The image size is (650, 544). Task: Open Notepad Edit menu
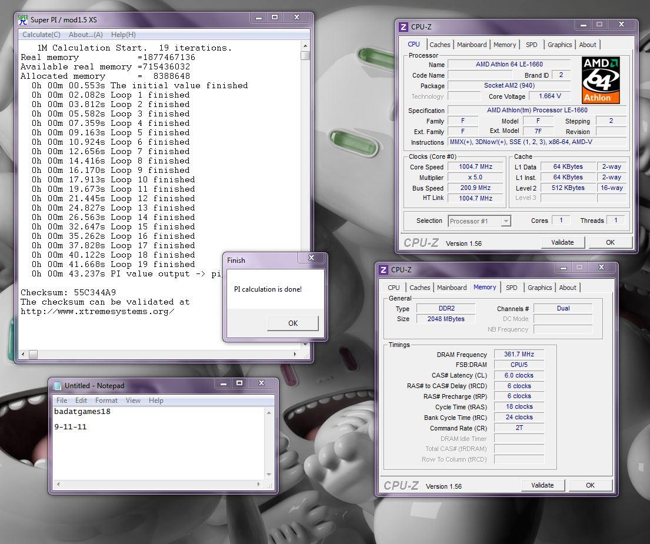coord(81,401)
